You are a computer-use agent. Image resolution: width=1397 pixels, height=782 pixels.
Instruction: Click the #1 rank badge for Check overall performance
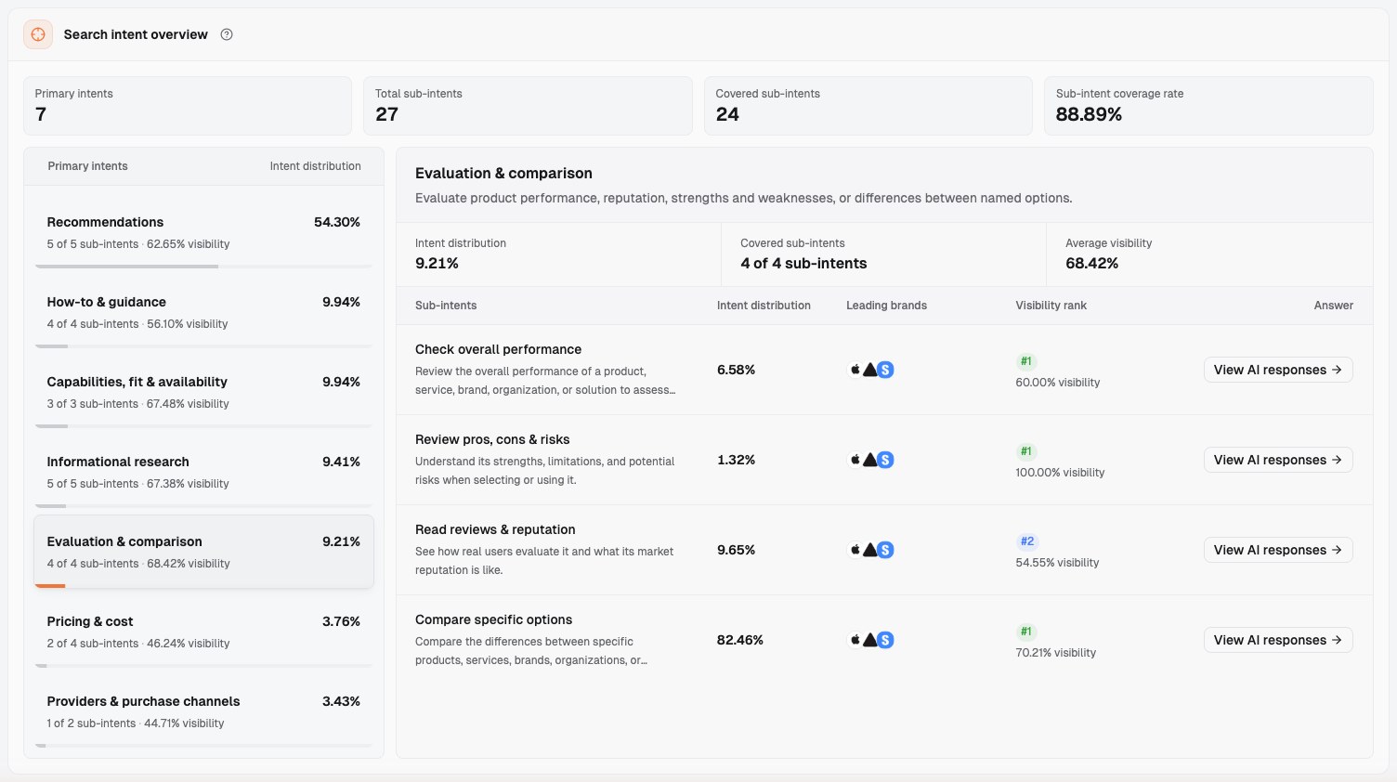1026,361
